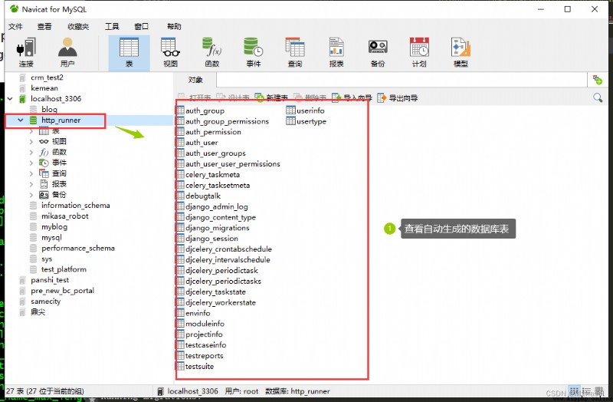613x402 pixels.
Task: Click the 删除表 delete table button
Action: click(x=310, y=97)
